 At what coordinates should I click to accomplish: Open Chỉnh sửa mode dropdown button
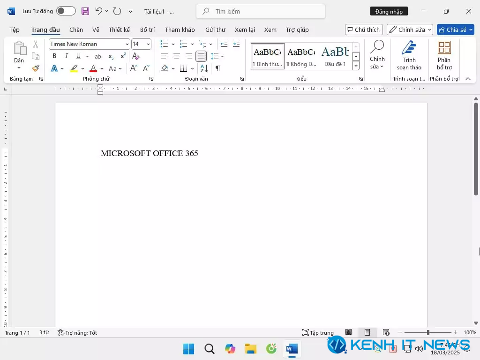pyautogui.click(x=410, y=30)
